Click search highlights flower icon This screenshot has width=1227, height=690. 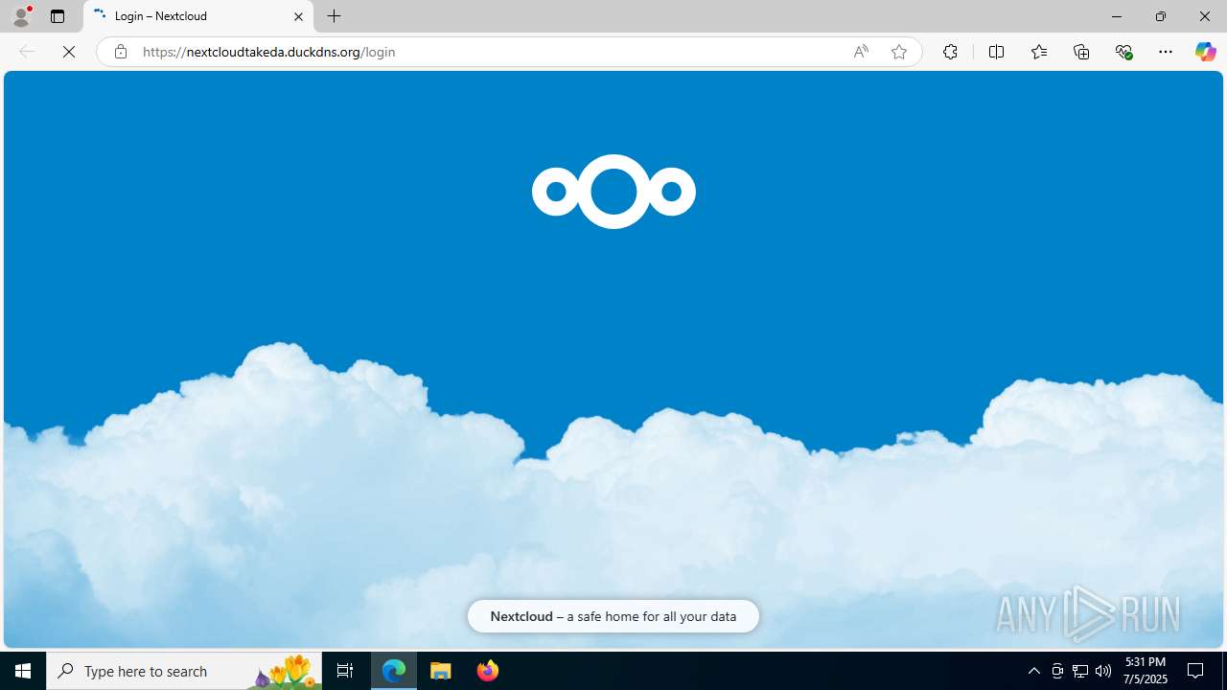[x=286, y=671]
